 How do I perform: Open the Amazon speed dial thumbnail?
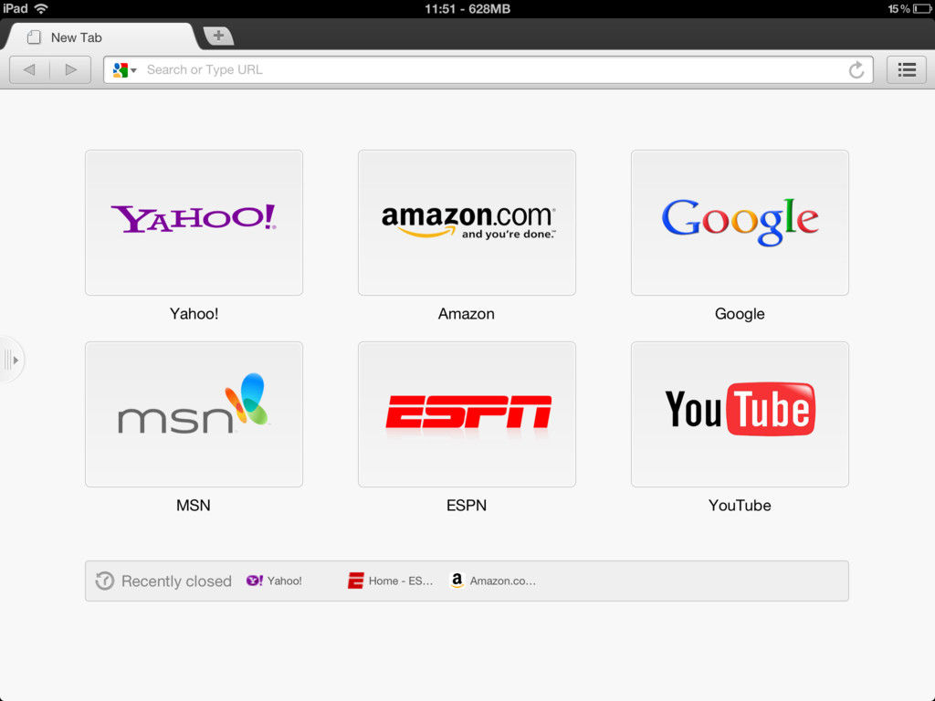click(x=467, y=223)
